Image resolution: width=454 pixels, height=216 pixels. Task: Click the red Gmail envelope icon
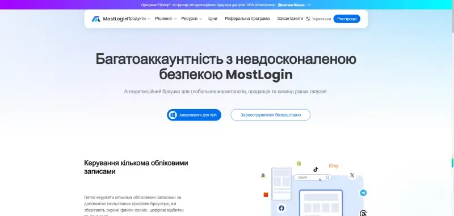point(266,195)
